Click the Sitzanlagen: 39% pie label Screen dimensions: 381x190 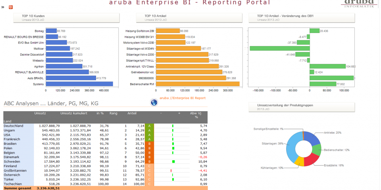click(273, 143)
